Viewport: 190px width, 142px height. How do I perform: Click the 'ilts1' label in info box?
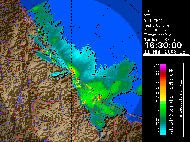point(149,11)
